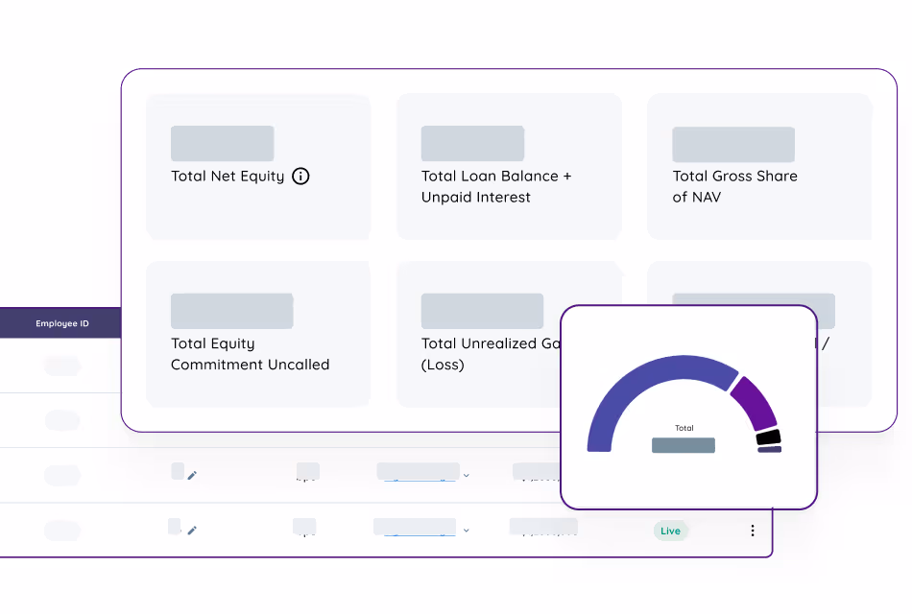Click the Total Loan Balance + Unpaid Interest label
This screenshot has width=912, height=614.
[496, 187]
